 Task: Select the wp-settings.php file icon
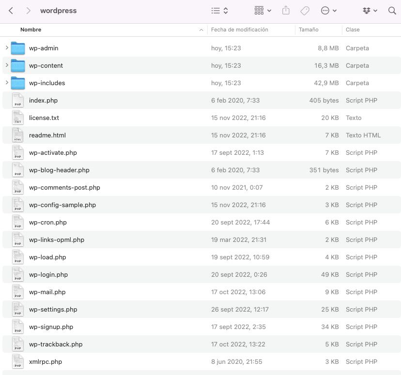click(x=18, y=309)
